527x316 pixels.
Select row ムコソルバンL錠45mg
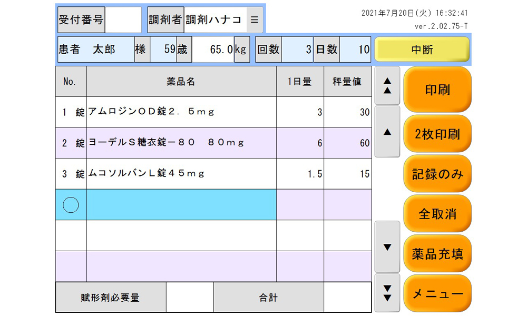[x=181, y=174]
